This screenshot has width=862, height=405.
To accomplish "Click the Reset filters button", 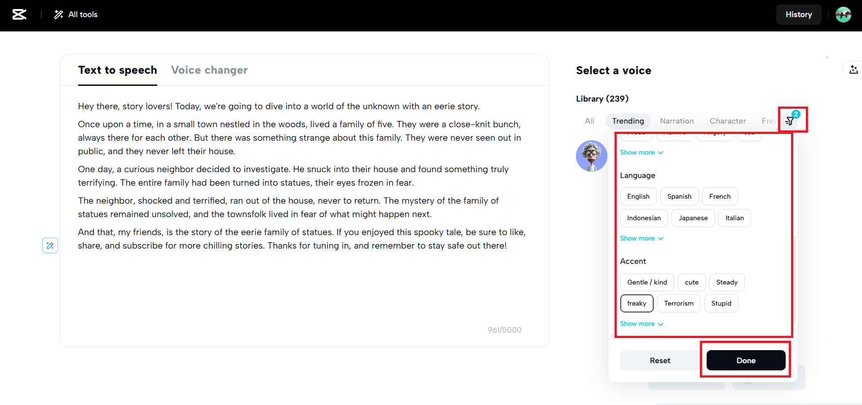I will [659, 360].
